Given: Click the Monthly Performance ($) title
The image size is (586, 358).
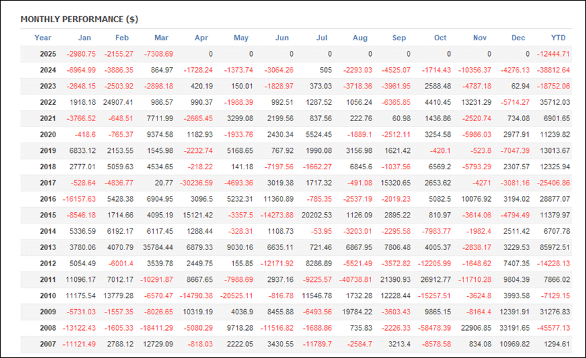Looking at the screenshot, I should click(79, 19).
